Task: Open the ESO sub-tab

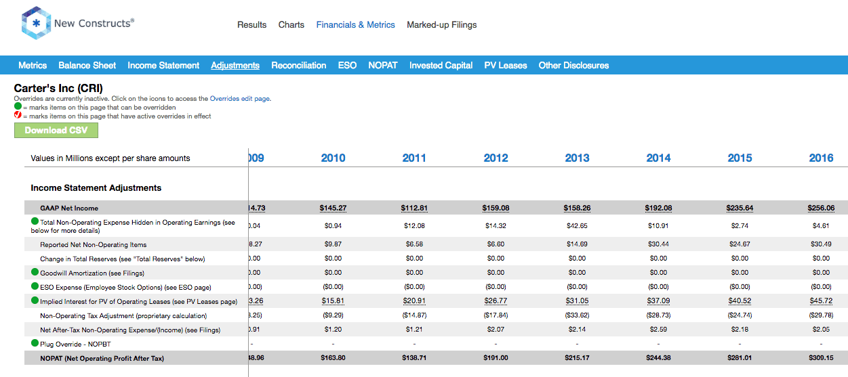Action: (347, 65)
